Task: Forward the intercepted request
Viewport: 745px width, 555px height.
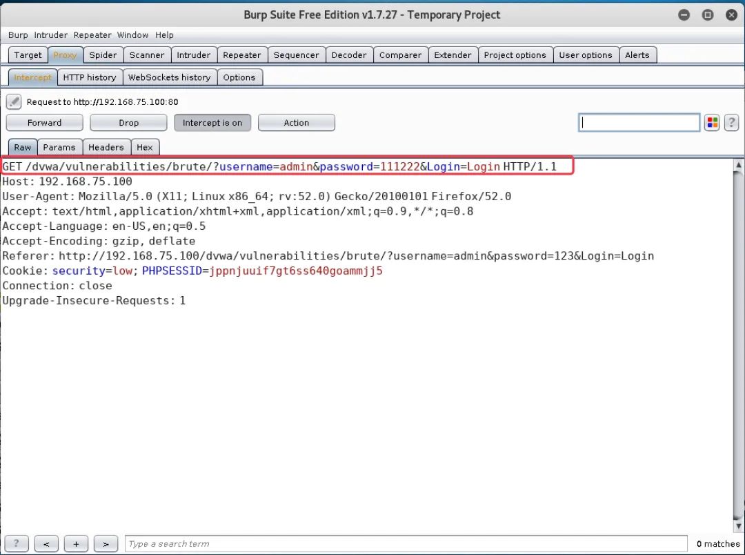Action: [x=44, y=123]
